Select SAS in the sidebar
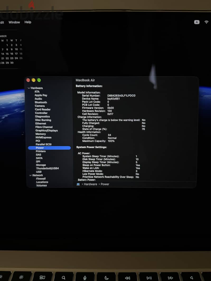This screenshot has width=211, height=281. pos(39,155)
